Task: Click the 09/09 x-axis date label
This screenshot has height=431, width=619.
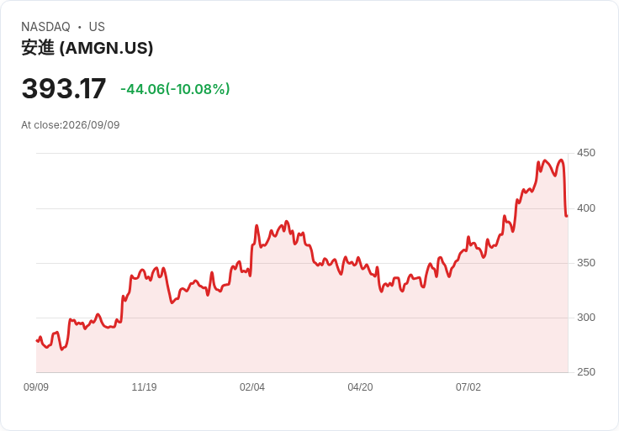Action: tap(36, 387)
